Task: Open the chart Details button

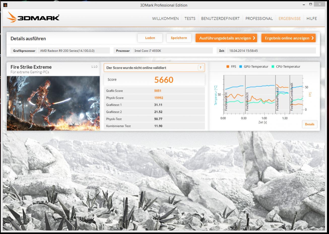Action: [310, 124]
